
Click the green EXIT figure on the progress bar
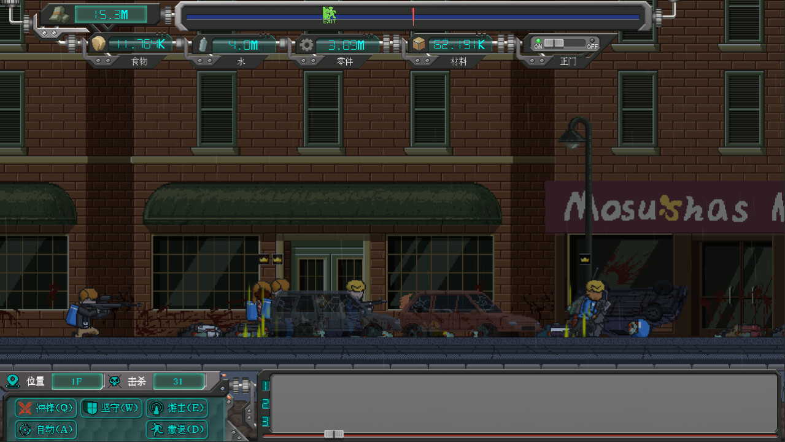tap(329, 12)
